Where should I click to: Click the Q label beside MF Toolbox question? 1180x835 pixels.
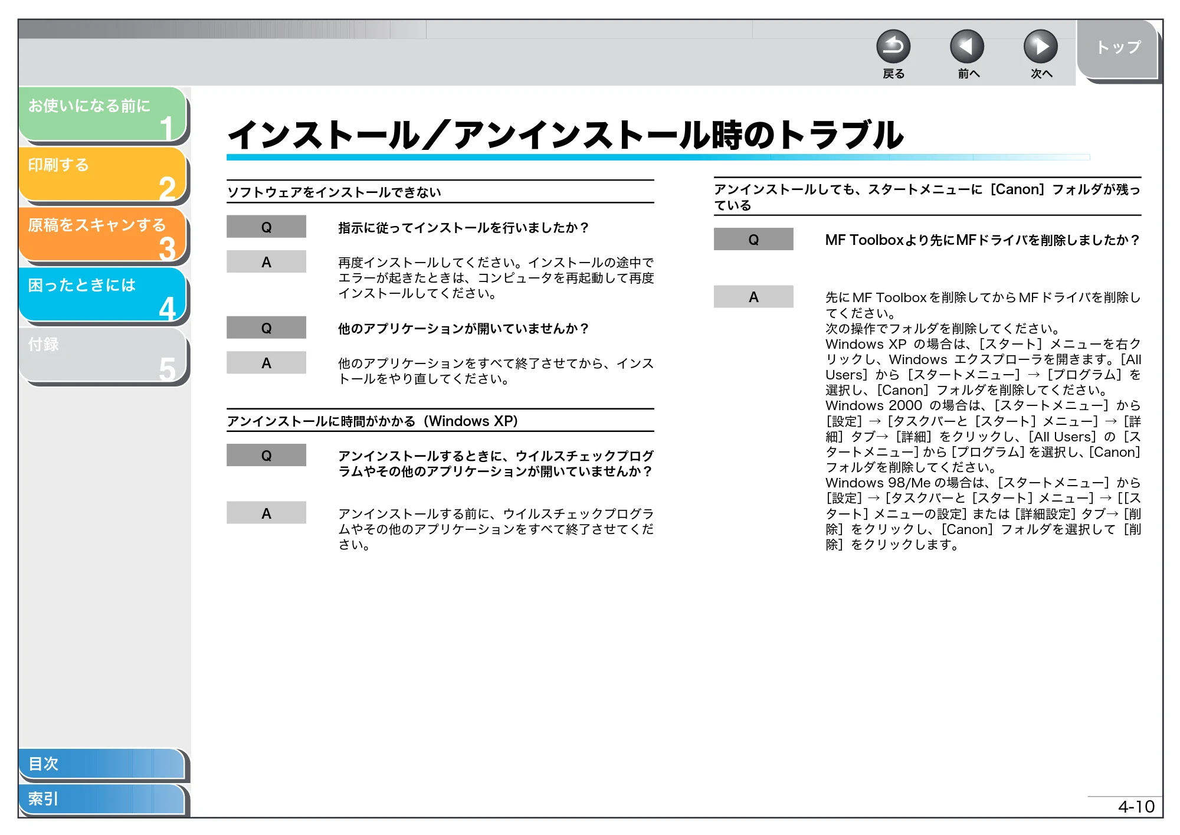point(753,240)
